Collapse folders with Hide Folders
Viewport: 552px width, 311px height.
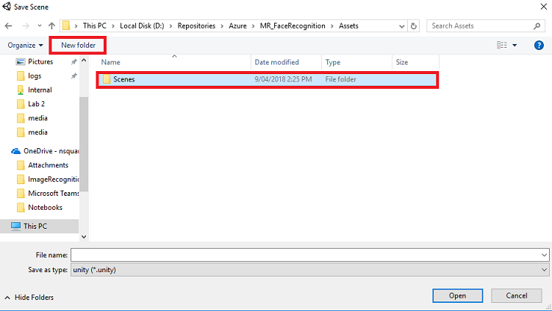pos(29,297)
